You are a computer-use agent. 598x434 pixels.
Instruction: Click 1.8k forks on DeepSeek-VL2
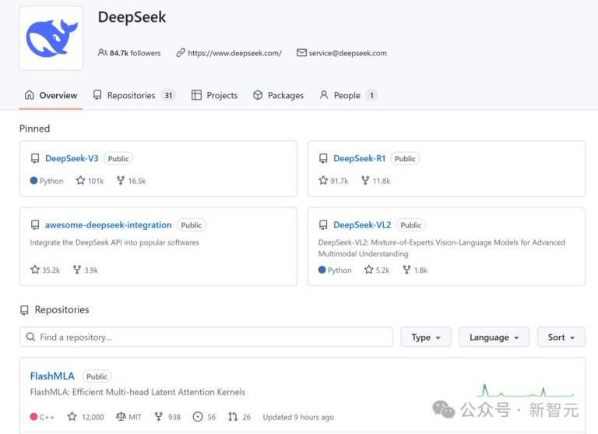click(420, 270)
